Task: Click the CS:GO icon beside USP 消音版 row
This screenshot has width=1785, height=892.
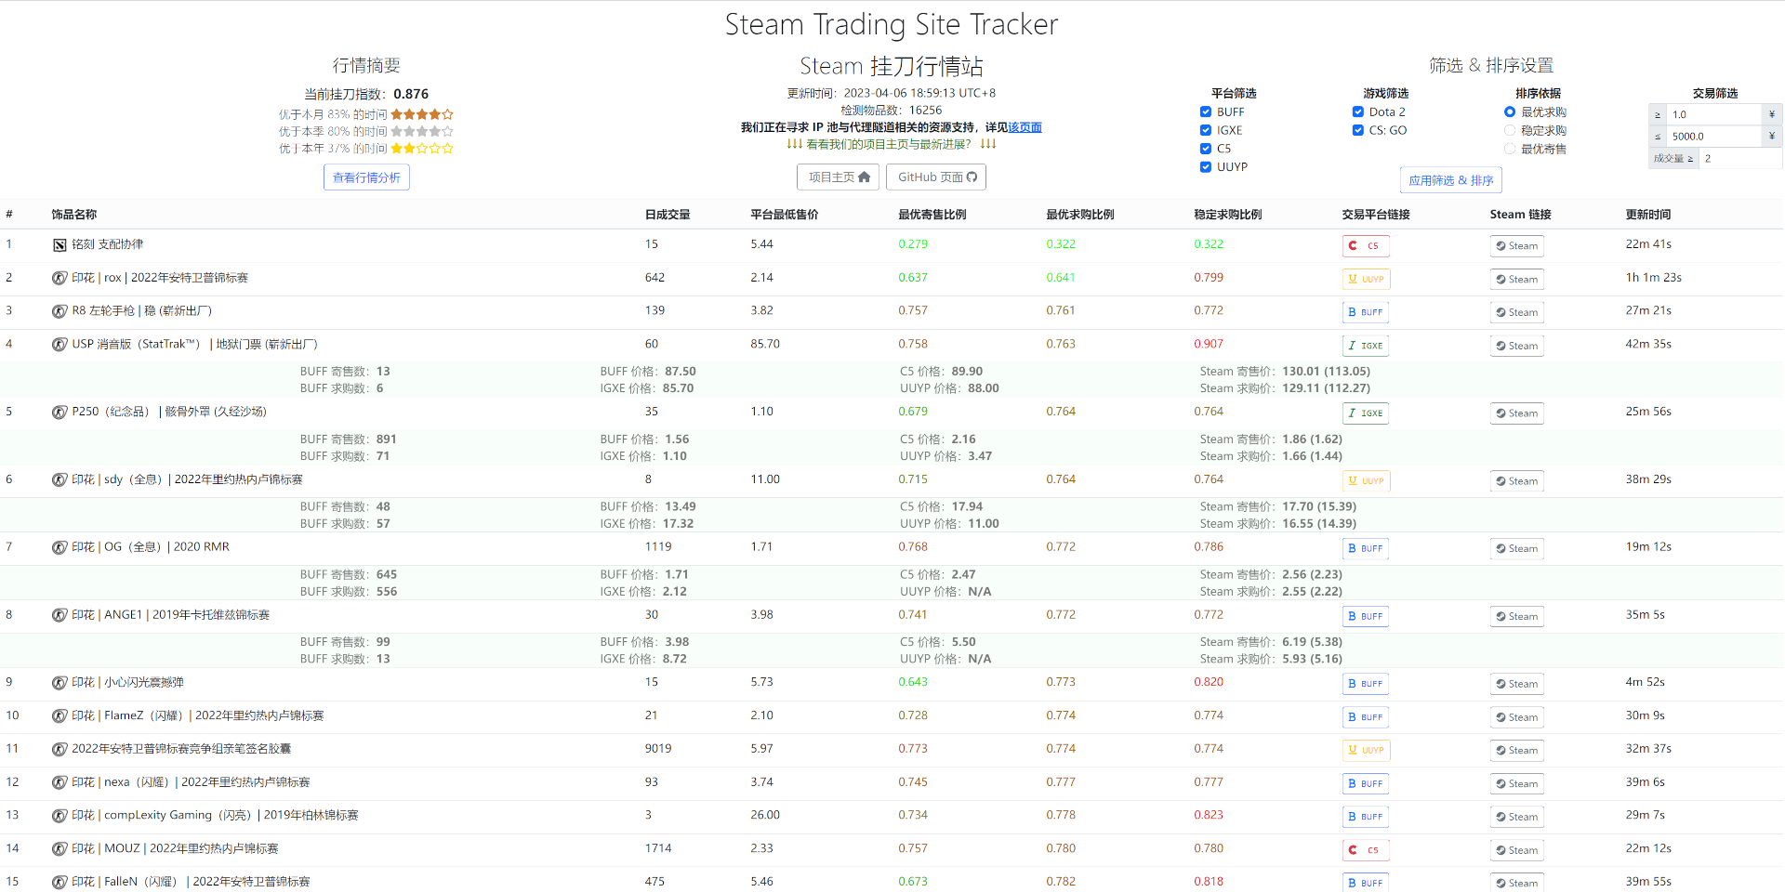Action: (59, 345)
